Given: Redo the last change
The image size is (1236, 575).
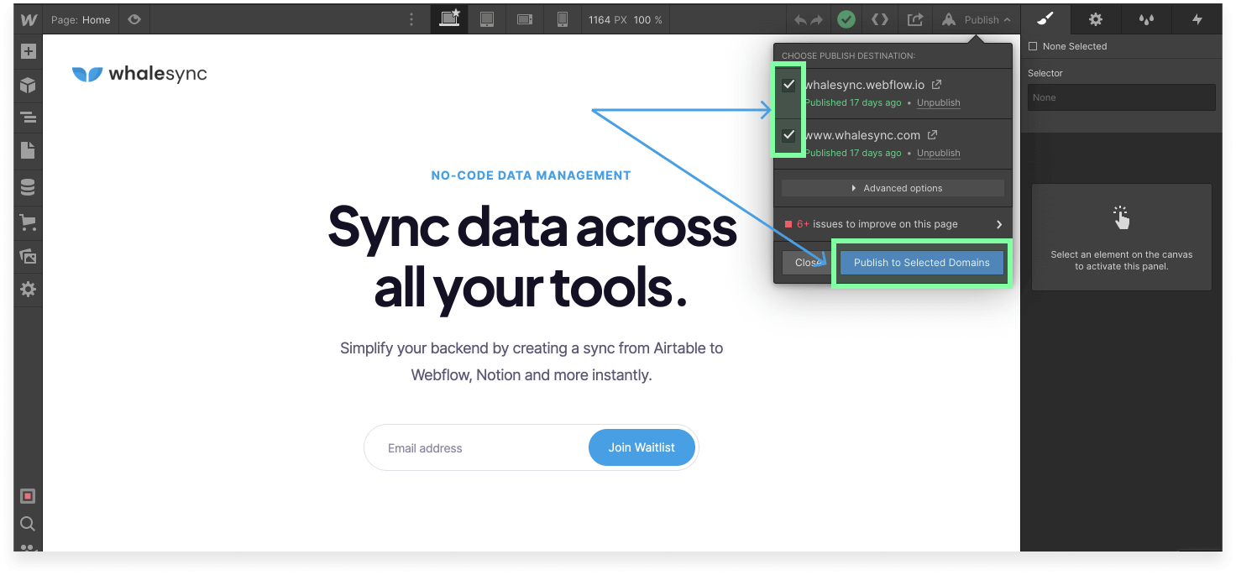Looking at the screenshot, I should pos(817,19).
